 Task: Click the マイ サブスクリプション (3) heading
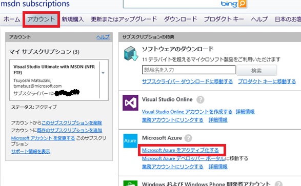[x=44, y=52]
